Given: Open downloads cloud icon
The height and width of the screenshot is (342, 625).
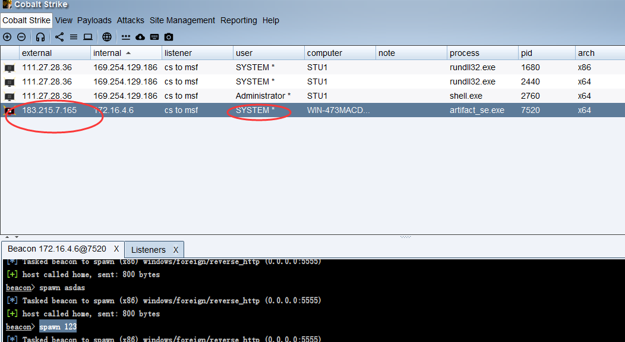Looking at the screenshot, I should click(140, 37).
